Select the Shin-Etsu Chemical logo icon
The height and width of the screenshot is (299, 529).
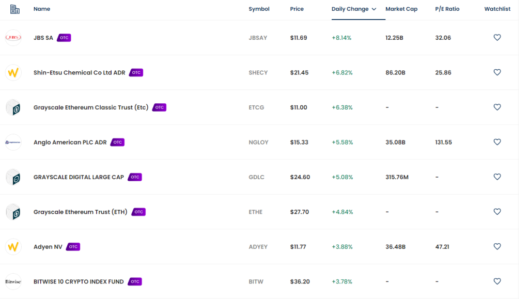pyautogui.click(x=13, y=72)
